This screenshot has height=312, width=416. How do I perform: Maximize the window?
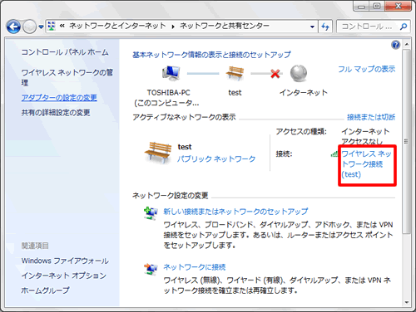pos(377,6)
